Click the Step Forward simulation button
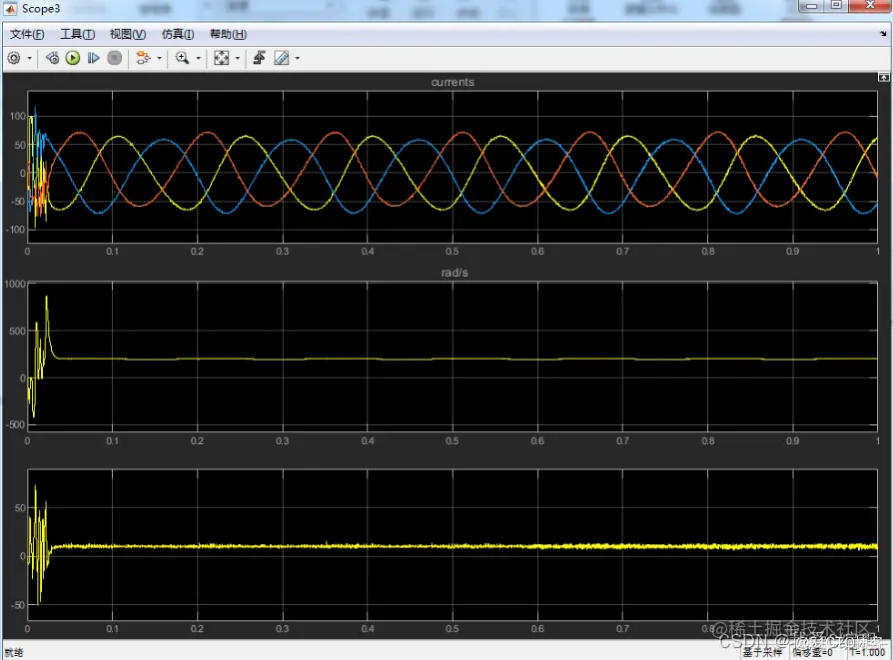The image size is (893, 660). [94, 58]
